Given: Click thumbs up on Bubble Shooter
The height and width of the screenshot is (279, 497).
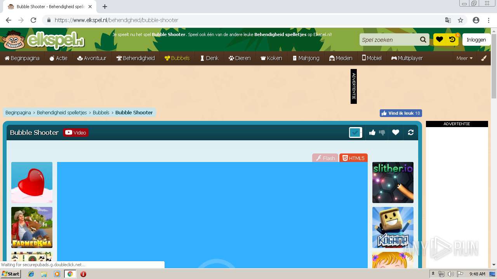Looking at the screenshot, I should [x=372, y=133].
